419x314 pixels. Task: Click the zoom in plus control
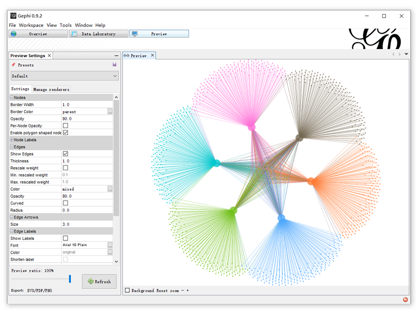188,290
